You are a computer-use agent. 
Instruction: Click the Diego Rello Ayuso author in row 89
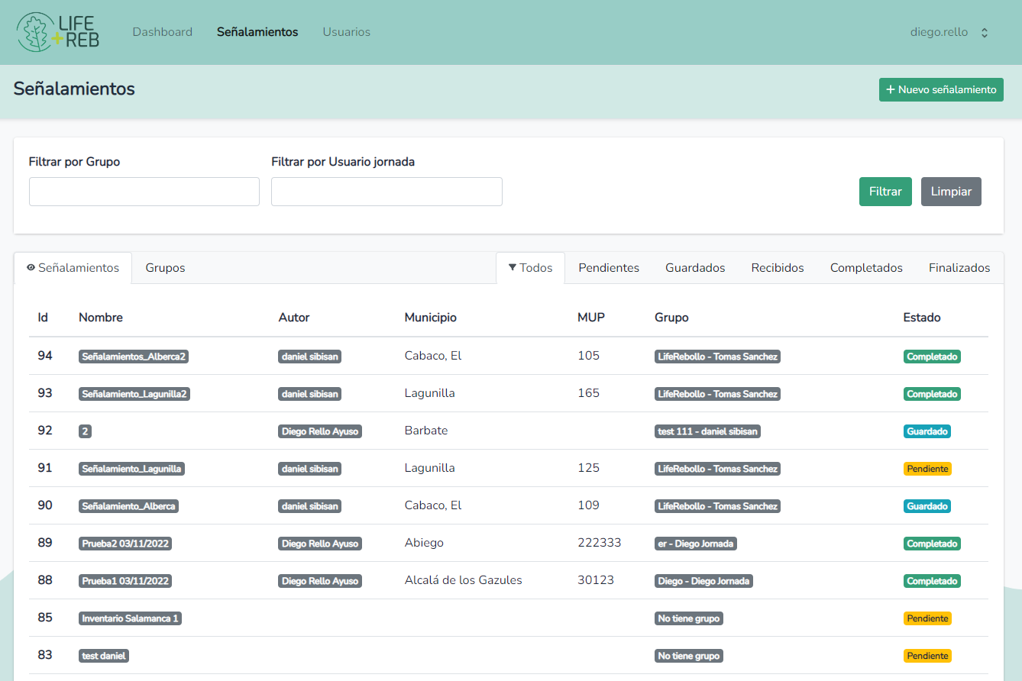[x=320, y=544]
